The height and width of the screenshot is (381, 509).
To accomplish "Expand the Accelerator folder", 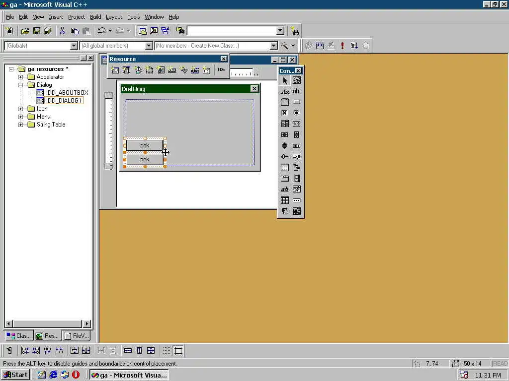I will click(21, 77).
